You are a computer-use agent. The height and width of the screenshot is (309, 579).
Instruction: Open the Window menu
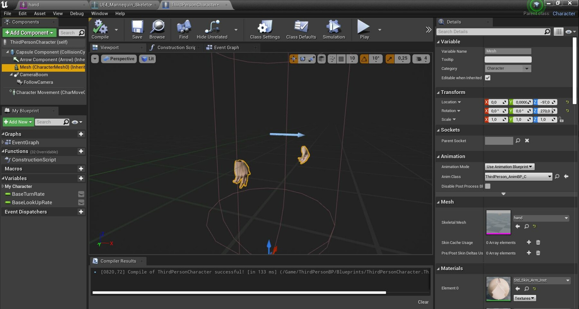[x=99, y=14]
